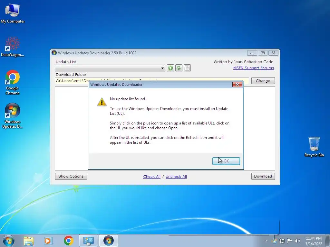Click the warning triangle icon in dialog
The image size is (330, 247).
(x=102, y=102)
